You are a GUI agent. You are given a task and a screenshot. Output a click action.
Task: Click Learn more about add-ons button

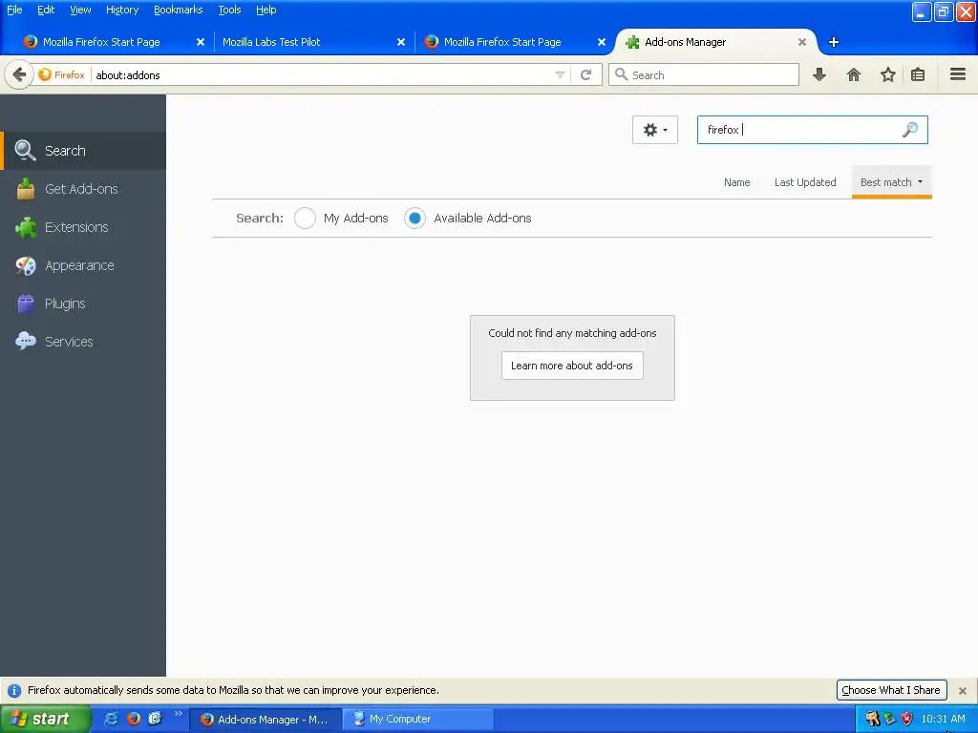[572, 366]
